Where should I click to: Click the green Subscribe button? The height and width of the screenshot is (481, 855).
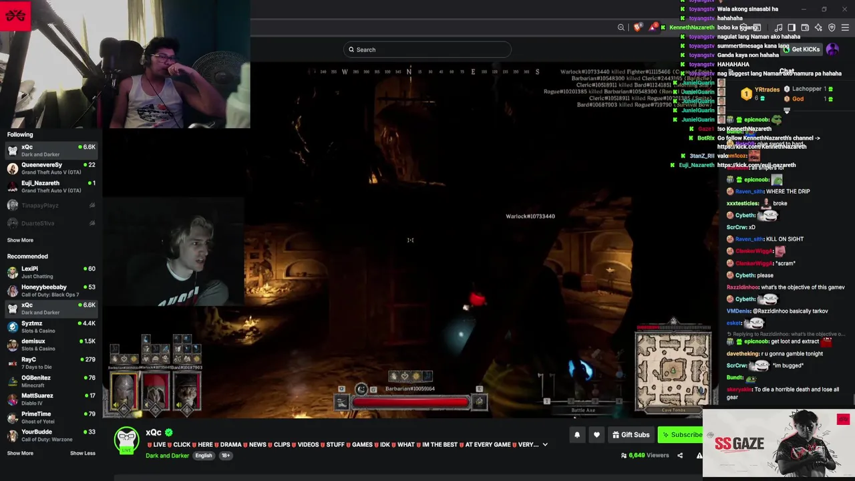pos(681,435)
